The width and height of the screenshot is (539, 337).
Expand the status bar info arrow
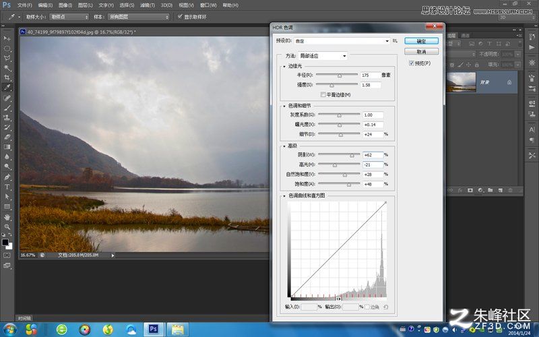pyautogui.click(x=113, y=255)
